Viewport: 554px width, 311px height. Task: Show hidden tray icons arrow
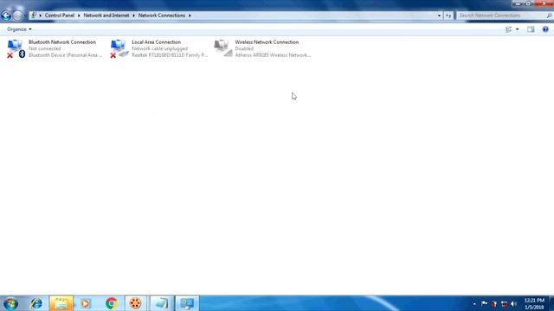(474, 303)
